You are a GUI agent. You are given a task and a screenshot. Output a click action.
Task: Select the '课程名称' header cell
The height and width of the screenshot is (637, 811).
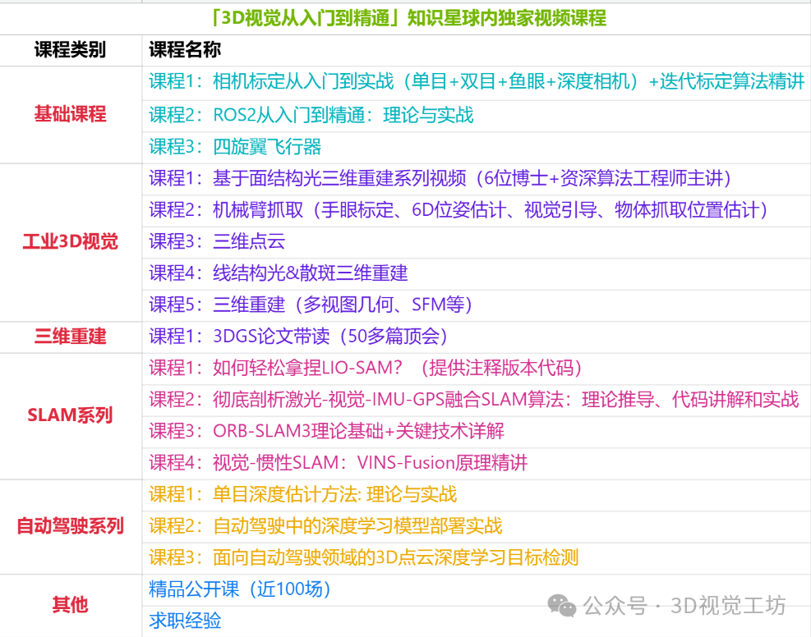click(477, 50)
